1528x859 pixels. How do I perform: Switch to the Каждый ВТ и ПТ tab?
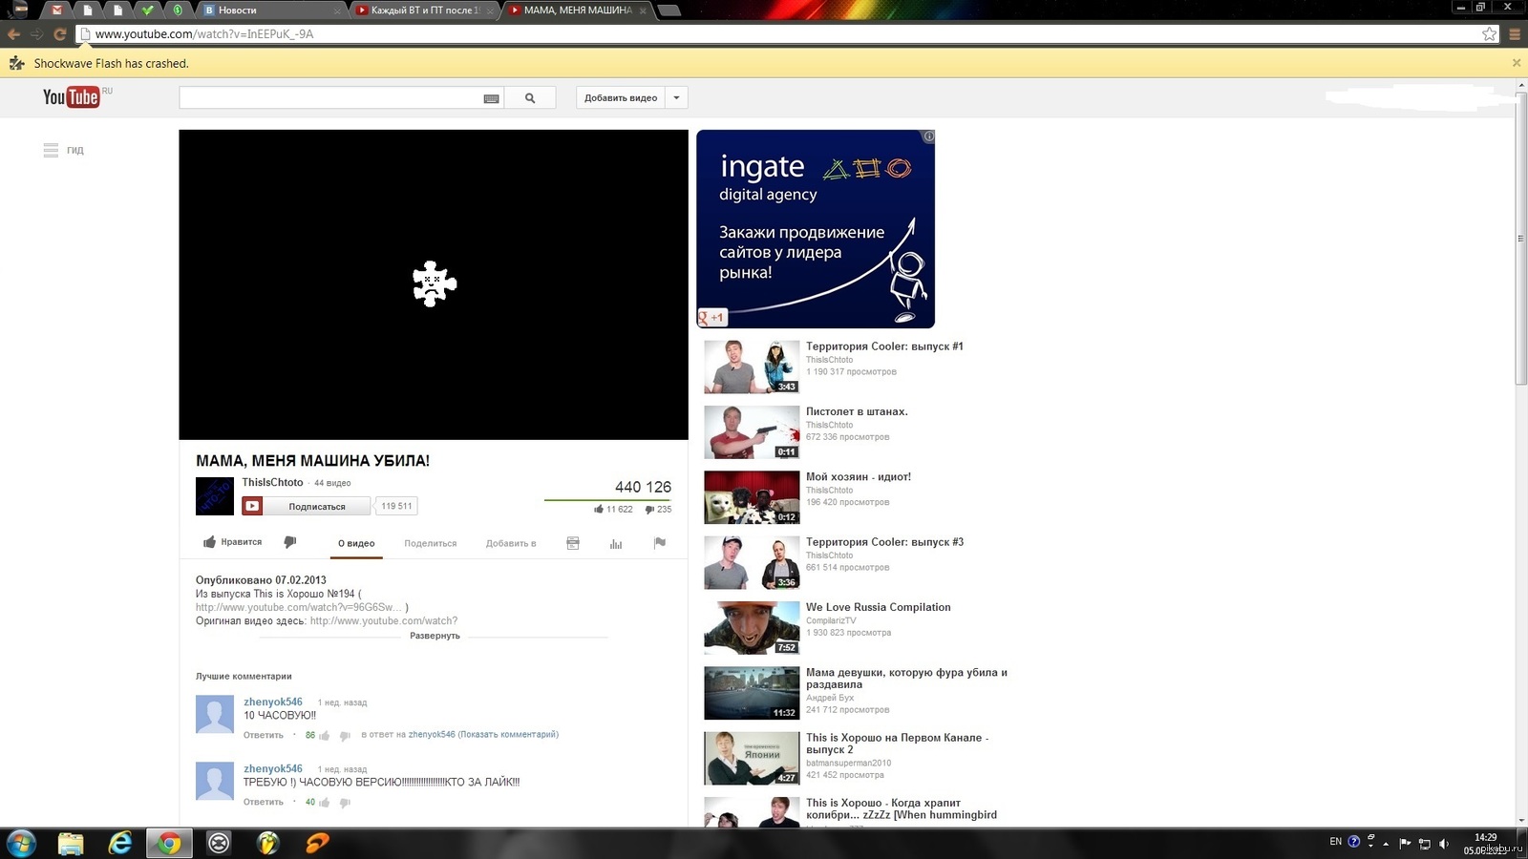click(424, 10)
